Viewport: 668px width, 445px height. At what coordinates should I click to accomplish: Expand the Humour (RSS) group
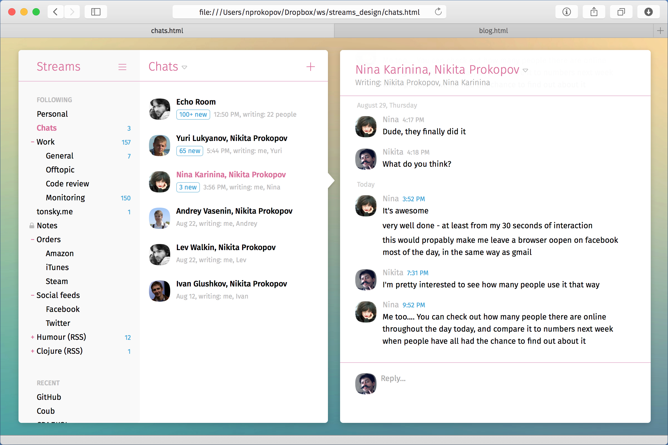pyautogui.click(x=32, y=337)
